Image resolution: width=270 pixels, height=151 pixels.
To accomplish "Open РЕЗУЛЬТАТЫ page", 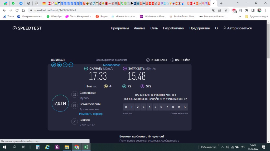I will (x=156, y=60).
